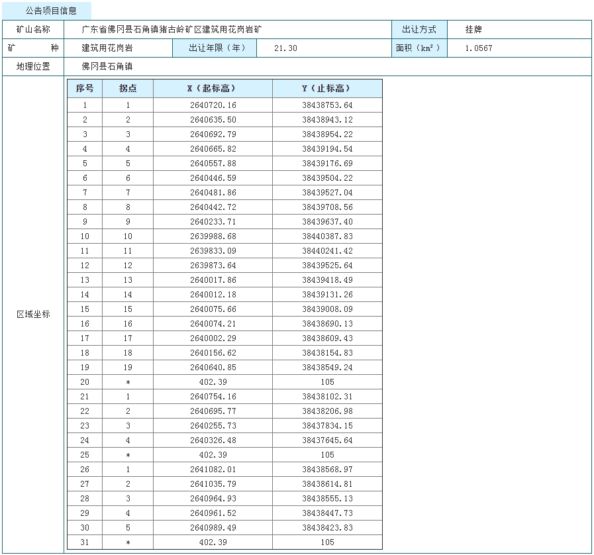The width and height of the screenshot is (594, 555).
Task: Click the 21.30 years value
Action: 285,48
